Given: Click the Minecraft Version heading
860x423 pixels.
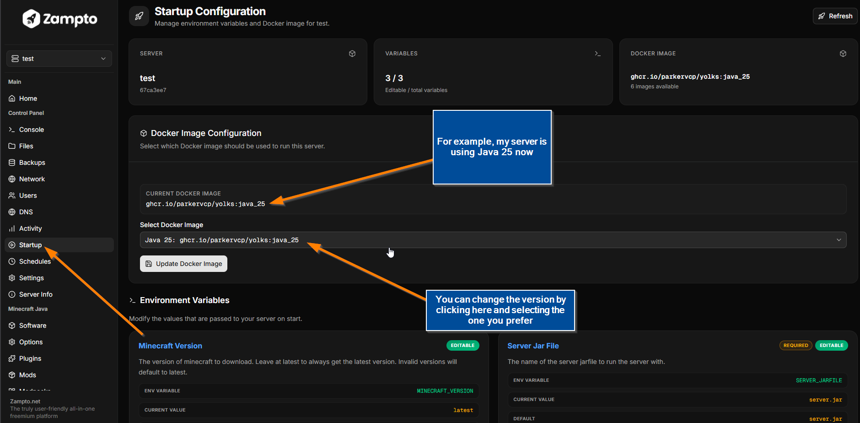Looking at the screenshot, I should coord(170,346).
